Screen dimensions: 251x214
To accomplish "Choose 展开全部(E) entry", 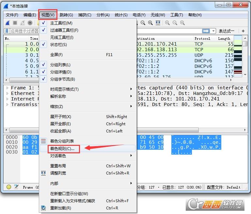I will (x=88, y=124).
